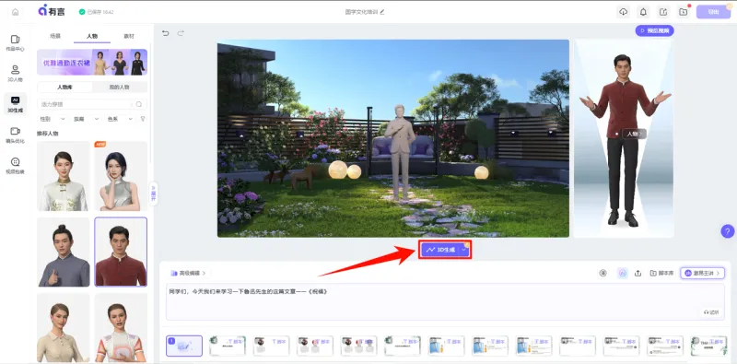Expand 高级编辑 options

(188, 273)
